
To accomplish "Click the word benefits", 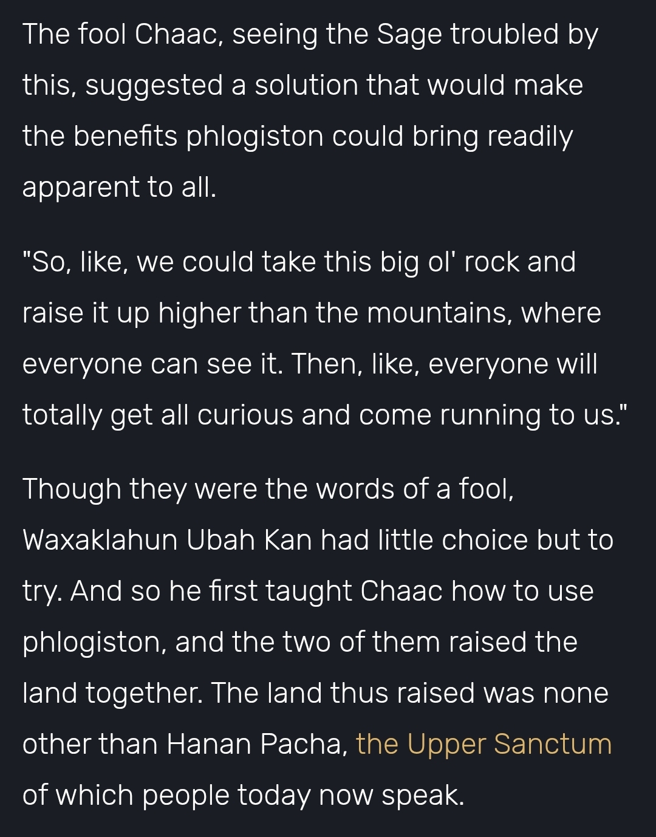I will [x=126, y=136].
